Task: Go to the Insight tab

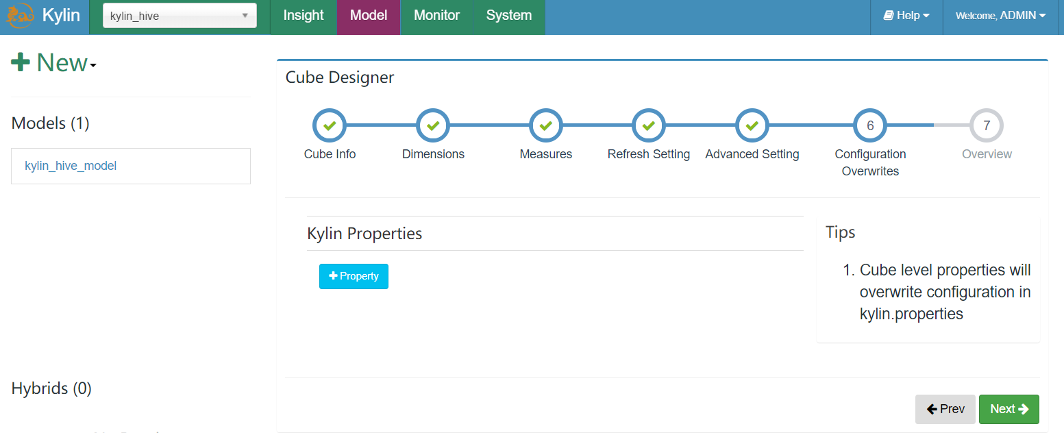Action: (x=304, y=16)
